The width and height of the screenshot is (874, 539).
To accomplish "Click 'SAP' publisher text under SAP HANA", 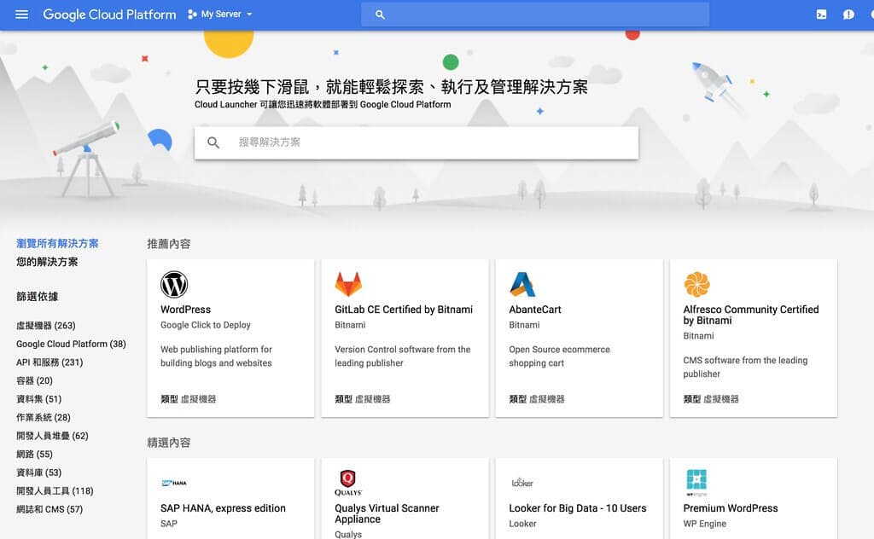I will pyautogui.click(x=169, y=524).
